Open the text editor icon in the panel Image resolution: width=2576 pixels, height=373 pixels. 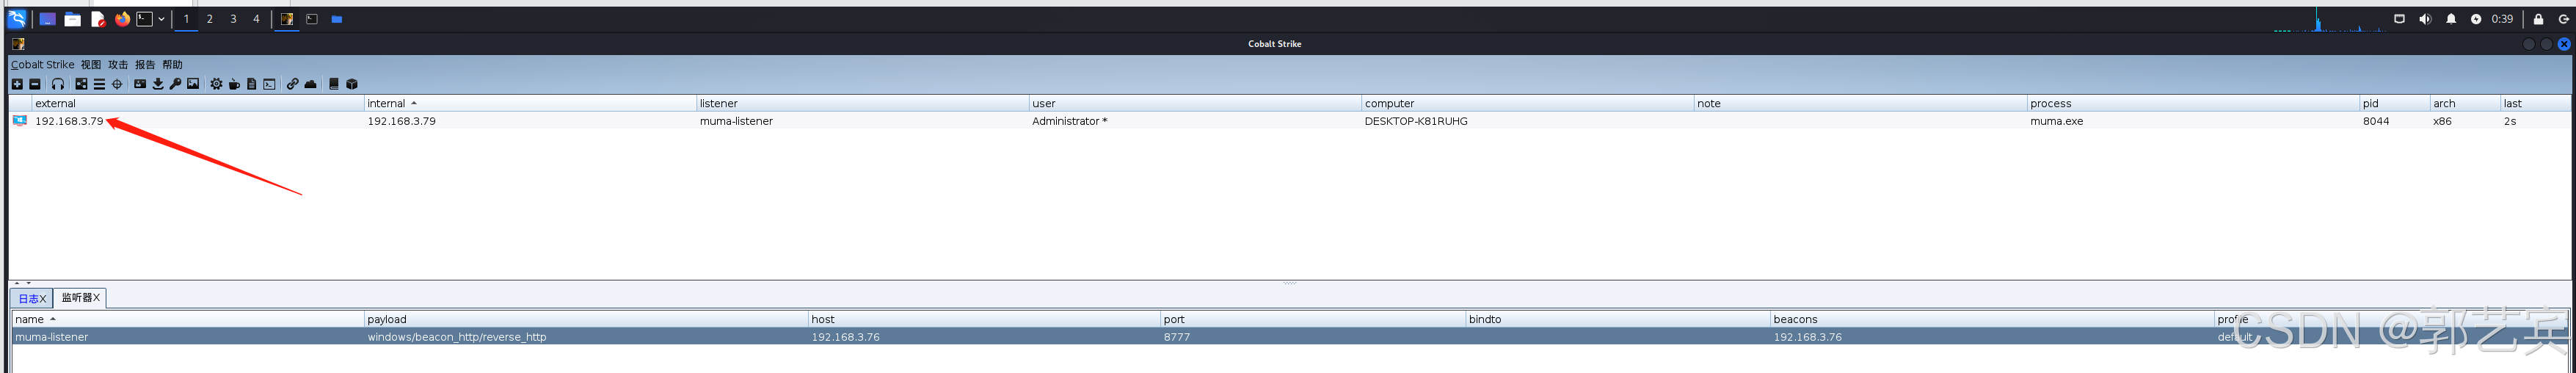[x=98, y=19]
